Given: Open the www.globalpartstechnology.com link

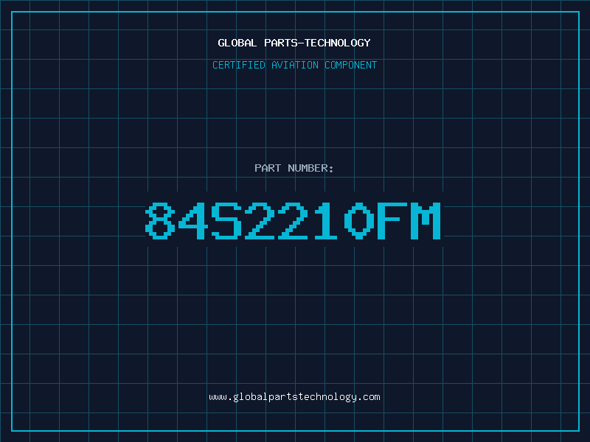Looking at the screenshot, I should (294, 397).
